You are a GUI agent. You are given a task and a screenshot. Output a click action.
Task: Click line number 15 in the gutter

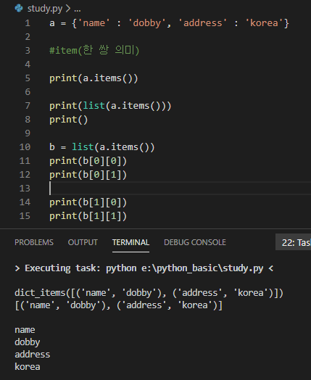tap(25, 216)
